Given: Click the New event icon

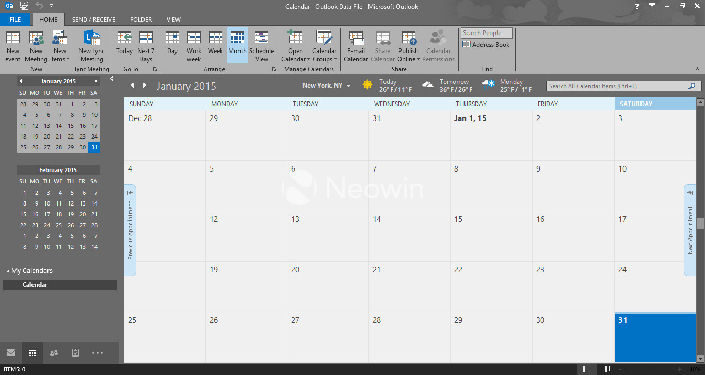Looking at the screenshot, I should (x=13, y=46).
